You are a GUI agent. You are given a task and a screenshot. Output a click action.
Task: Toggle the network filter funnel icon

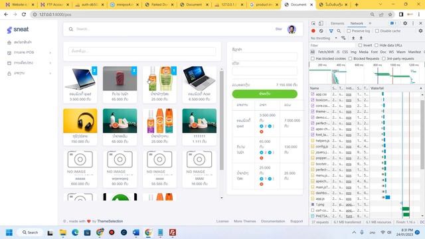click(331, 31)
